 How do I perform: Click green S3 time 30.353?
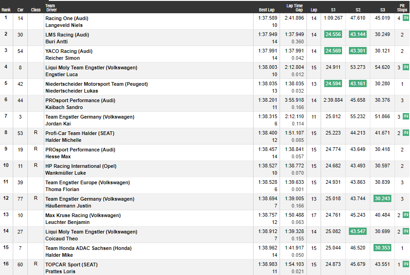[382, 248]
